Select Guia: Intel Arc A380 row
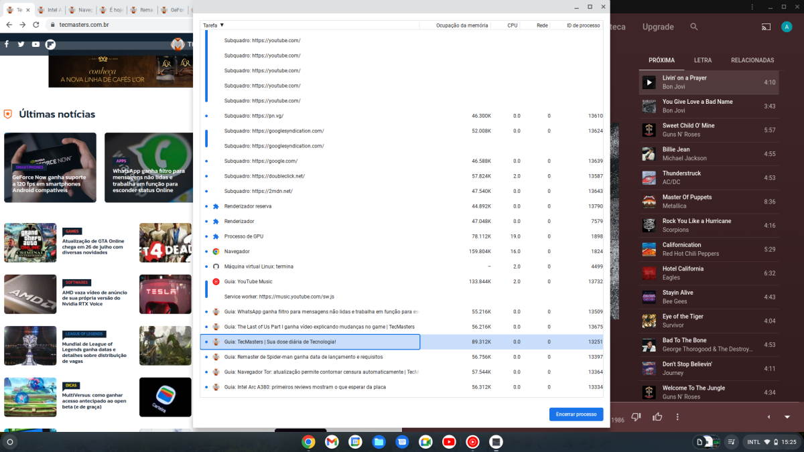Screen dimensions: 804x452 pyautogui.click(x=402, y=387)
